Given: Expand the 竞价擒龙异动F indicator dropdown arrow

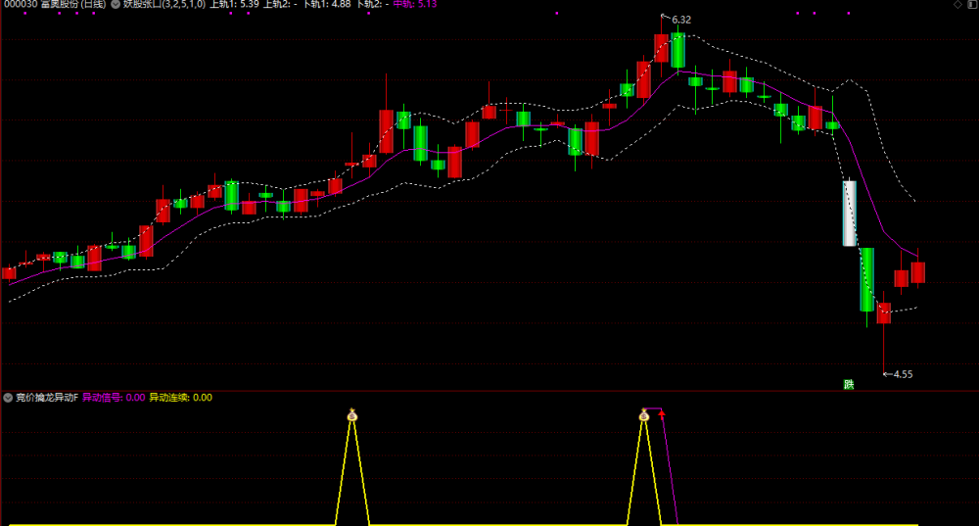Looking at the screenshot, I should pyautogui.click(x=8, y=398).
